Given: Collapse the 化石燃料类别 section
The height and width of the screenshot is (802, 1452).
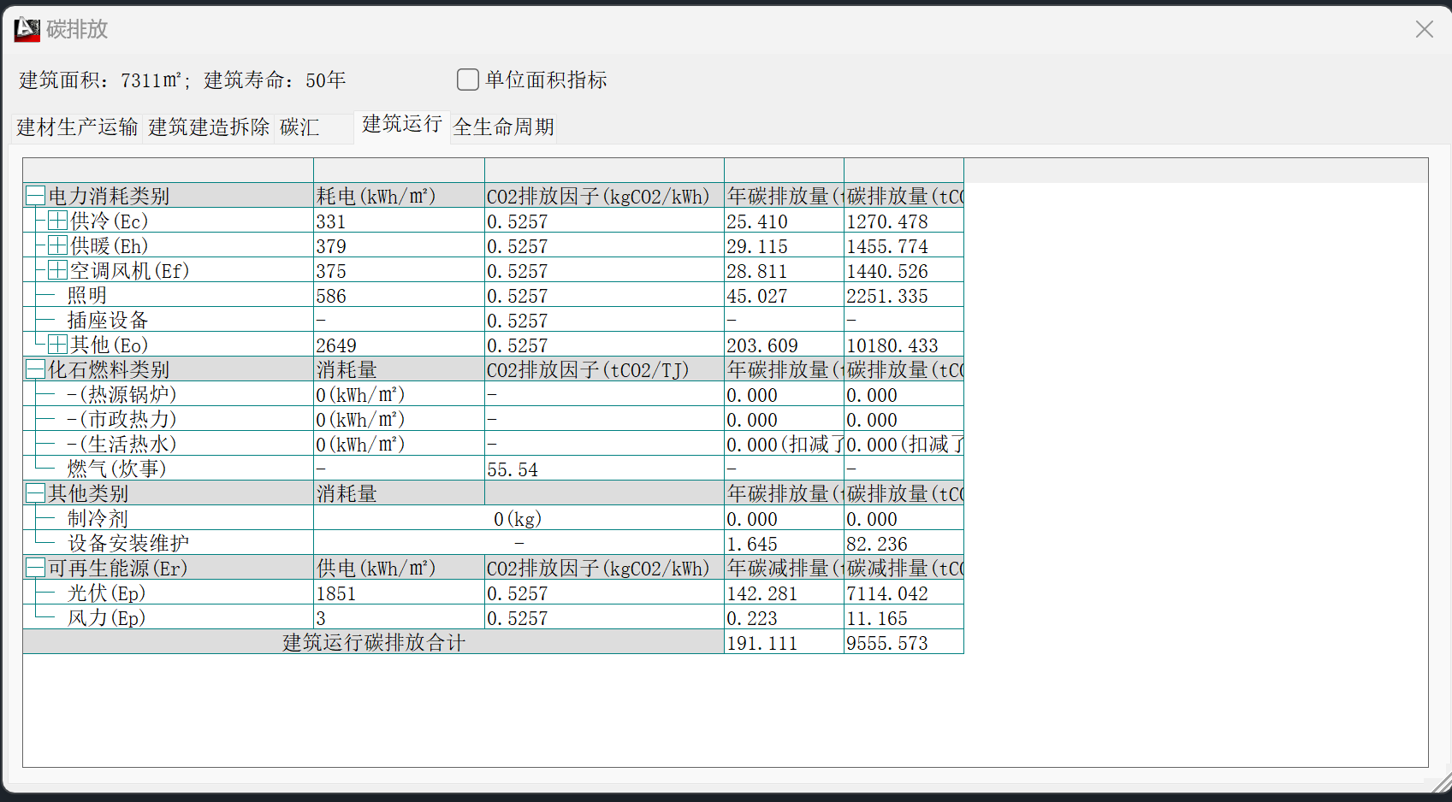Looking at the screenshot, I should [35, 369].
